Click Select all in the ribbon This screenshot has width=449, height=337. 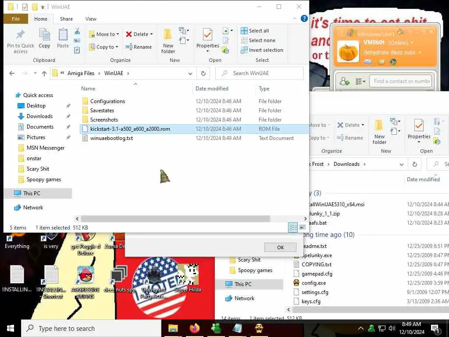pyautogui.click(x=255, y=31)
